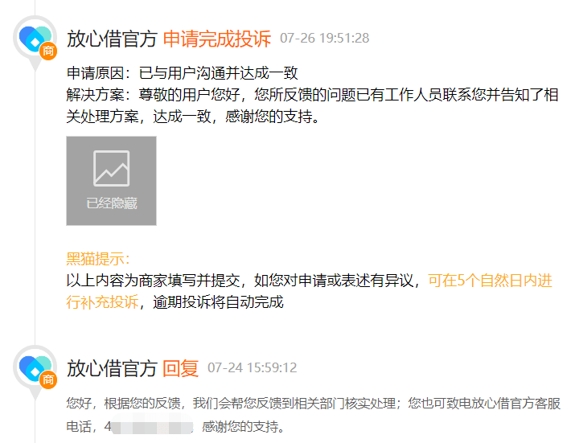Image resolution: width=575 pixels, height=443 pixels.
Task: Select the orange 回复 label
Action: pos(181,368)
